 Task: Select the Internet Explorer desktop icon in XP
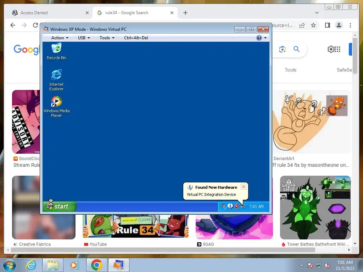click(56, 80)
